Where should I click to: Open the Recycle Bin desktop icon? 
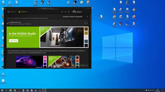point(3,3)
